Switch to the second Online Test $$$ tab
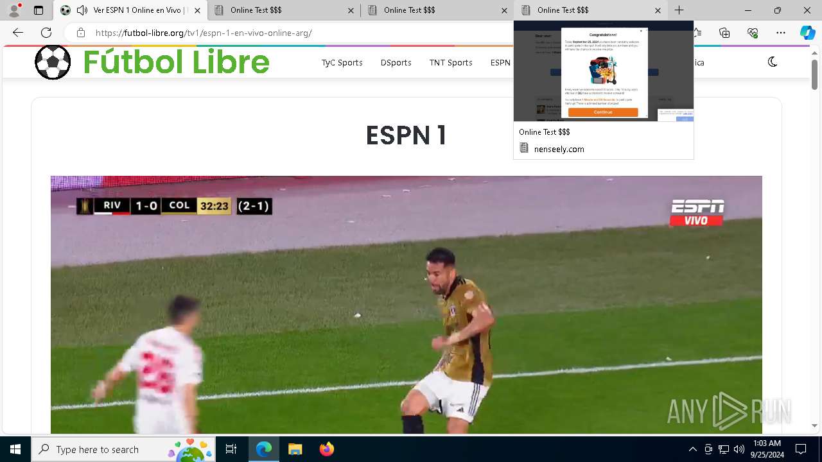822x462 pixels. click(437, 10)
